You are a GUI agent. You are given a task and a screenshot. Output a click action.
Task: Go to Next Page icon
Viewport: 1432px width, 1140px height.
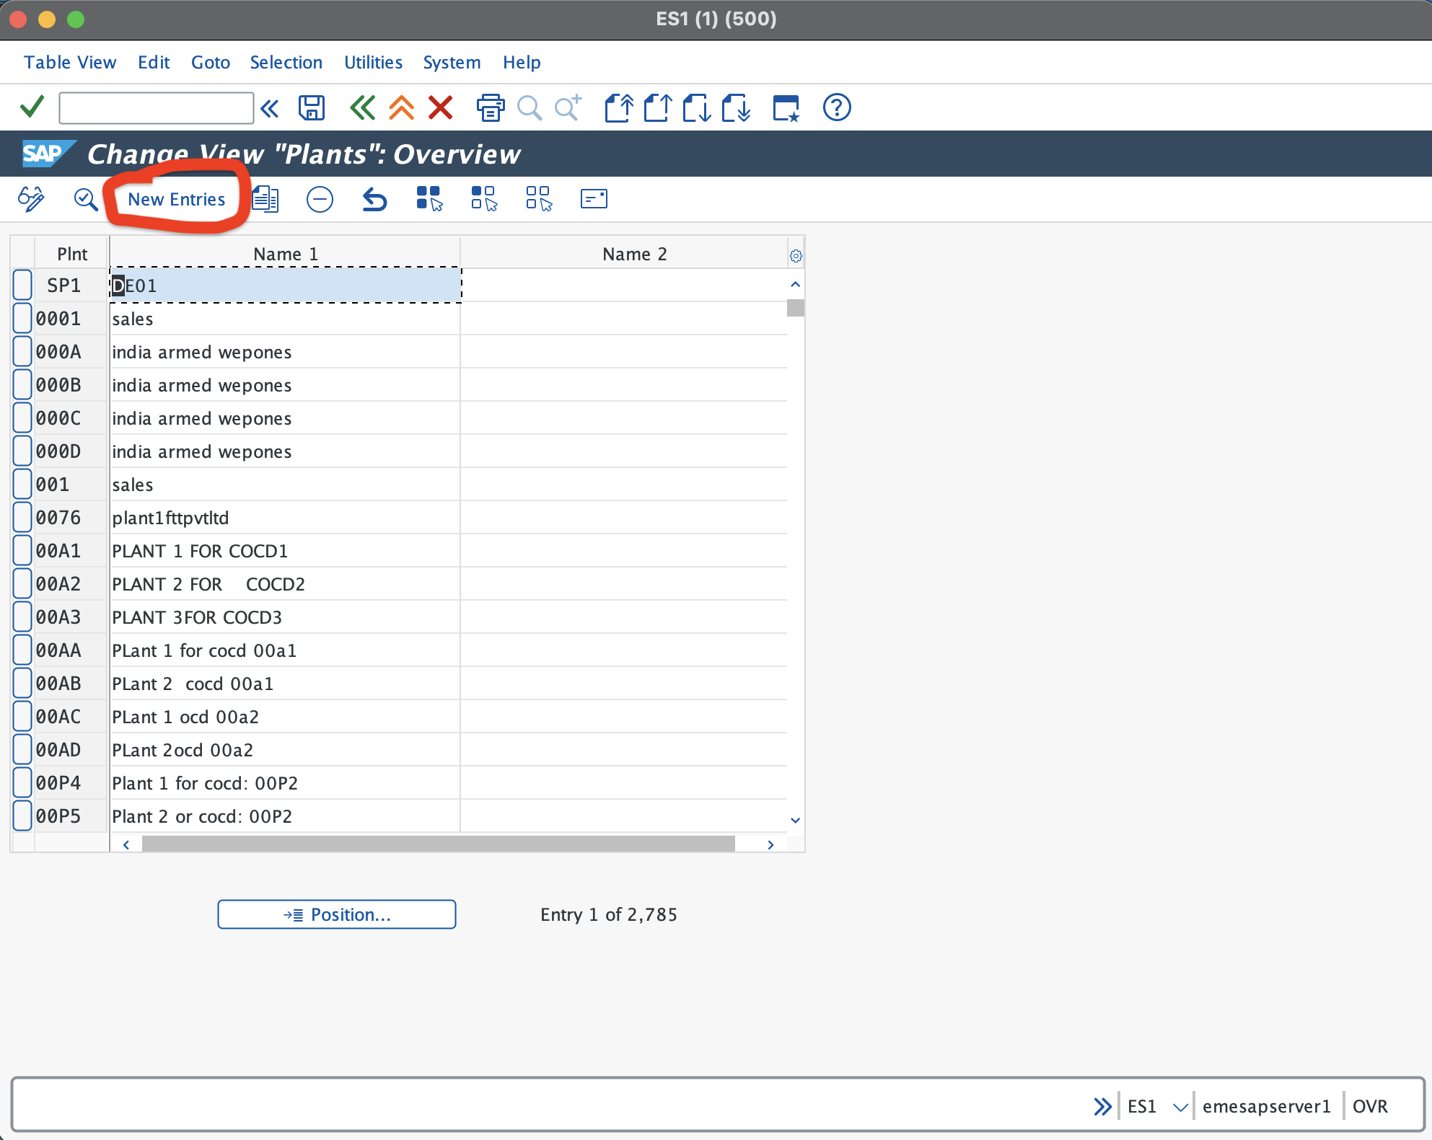[x=696, y=108]
